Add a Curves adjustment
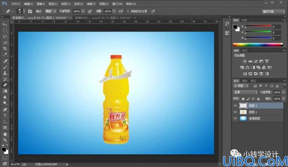This screenshot has height=167, width=288. (256, 61)
